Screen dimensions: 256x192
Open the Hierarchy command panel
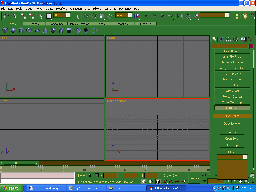coord(229,39)
